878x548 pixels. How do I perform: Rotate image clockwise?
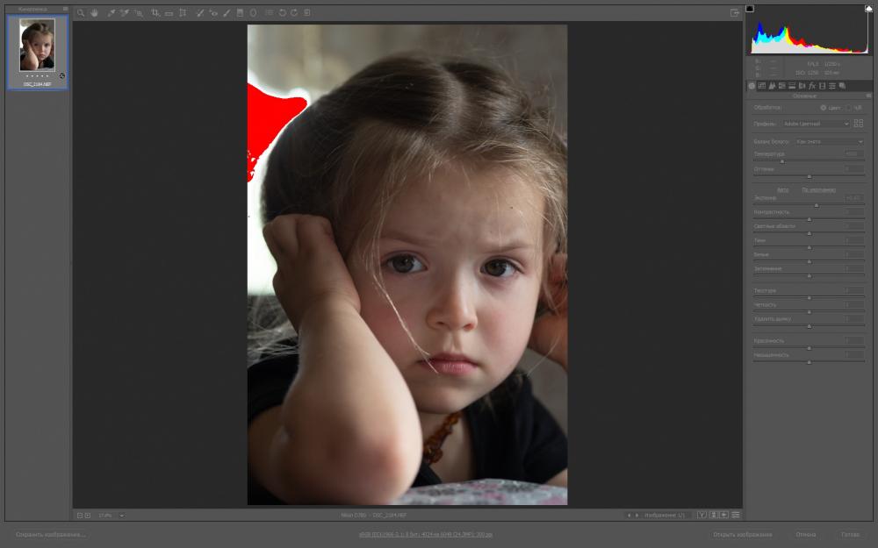(294, 12)
